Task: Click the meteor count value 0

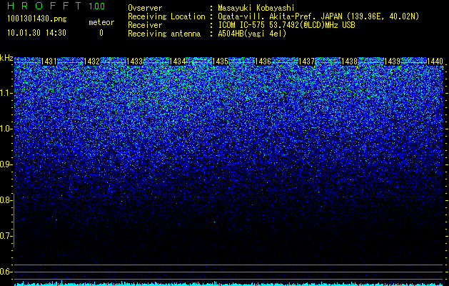Action: (x=101, y=33)
